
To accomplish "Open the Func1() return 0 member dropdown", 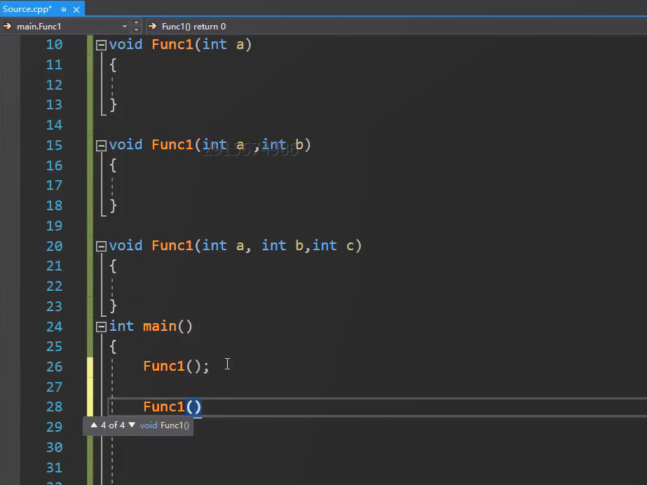I will [396, 27].
